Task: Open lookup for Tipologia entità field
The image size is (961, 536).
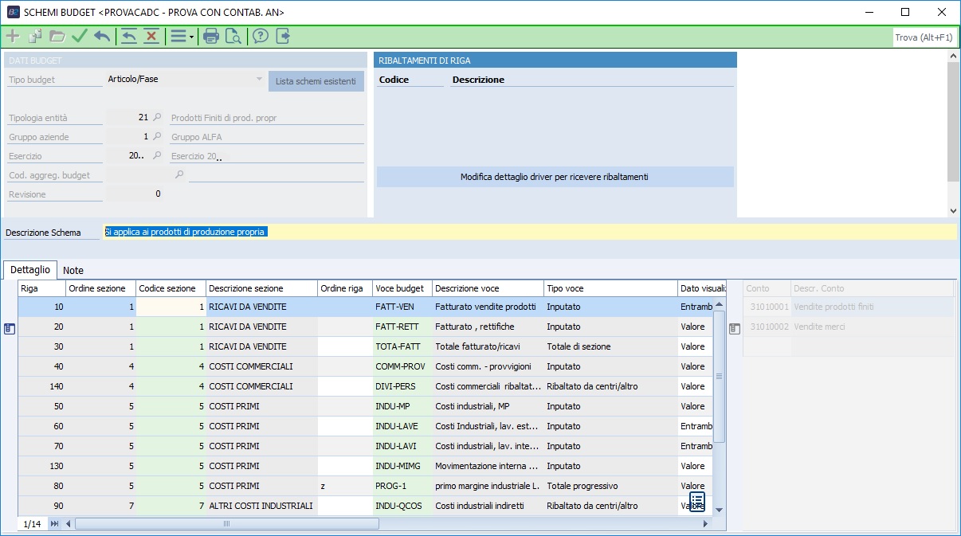Action: coord(158,118)
